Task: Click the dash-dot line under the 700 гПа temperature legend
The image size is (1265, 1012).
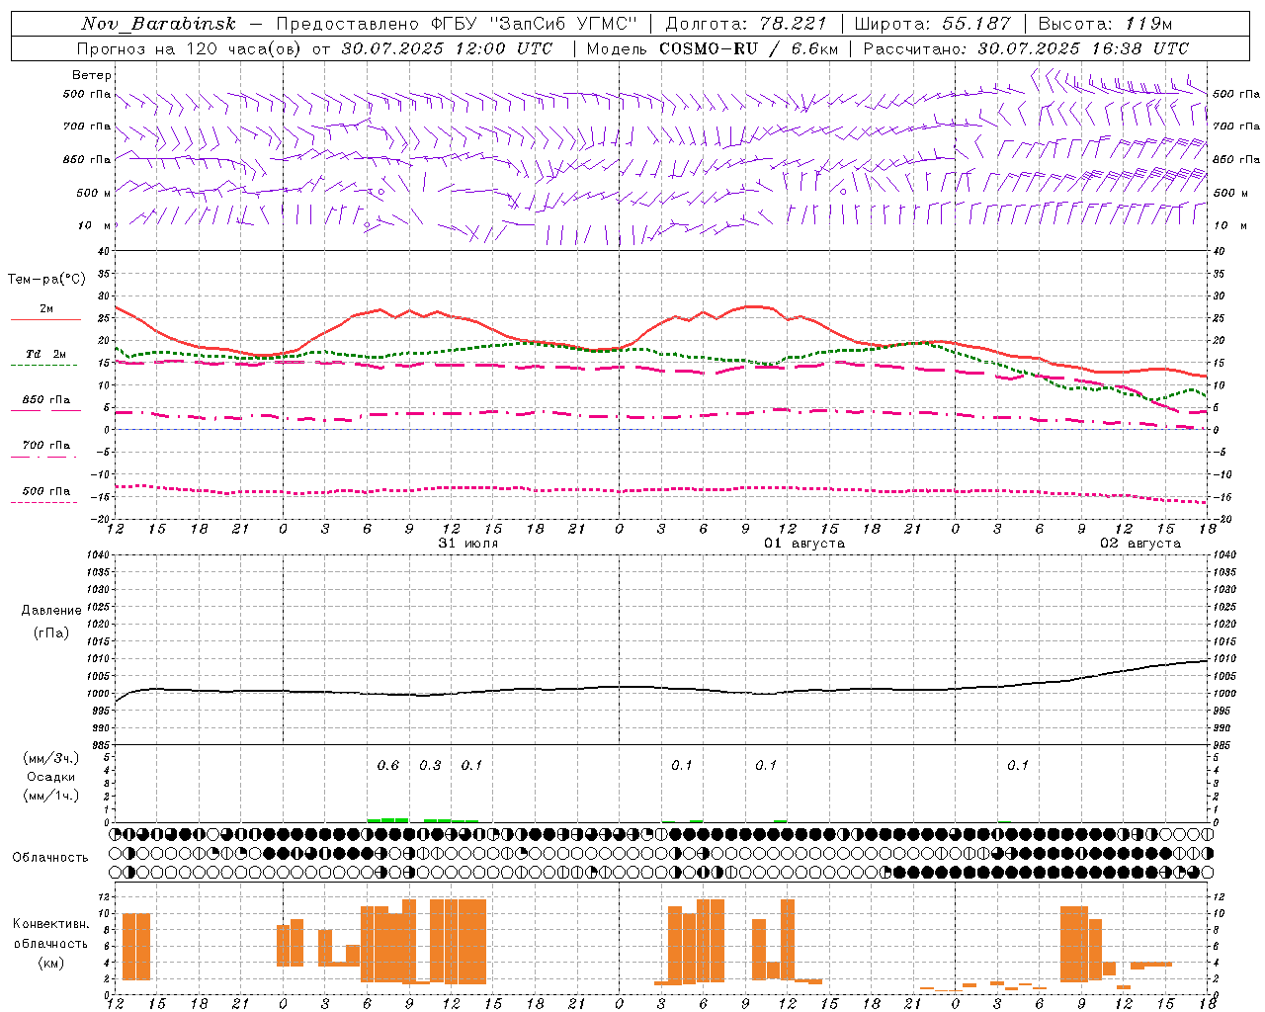Action: [x=45, y=457]
